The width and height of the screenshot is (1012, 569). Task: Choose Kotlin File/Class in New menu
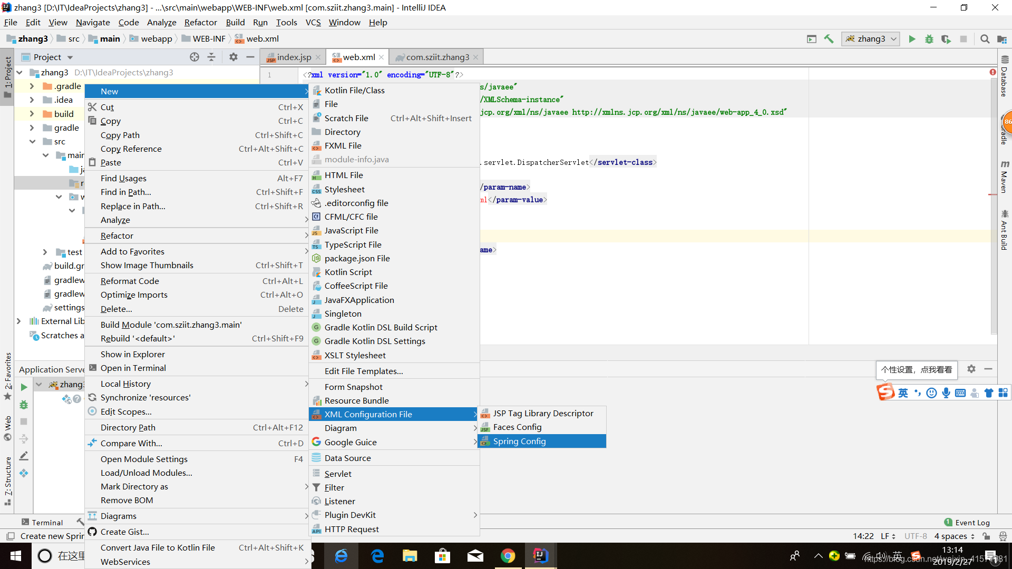pyautogui.click(x=394, y=90)
